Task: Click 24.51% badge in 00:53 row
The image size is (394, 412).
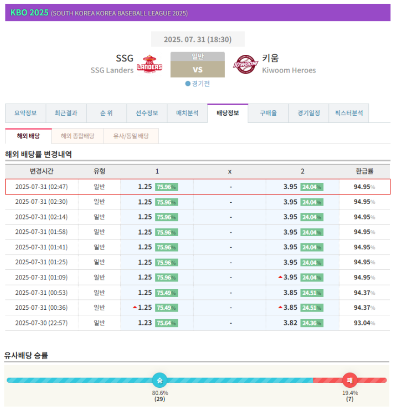Action: click(x=312, y=293)
